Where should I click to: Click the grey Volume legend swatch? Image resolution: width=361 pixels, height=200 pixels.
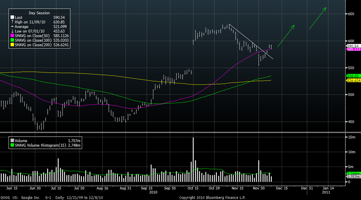[x=12, y=141]
